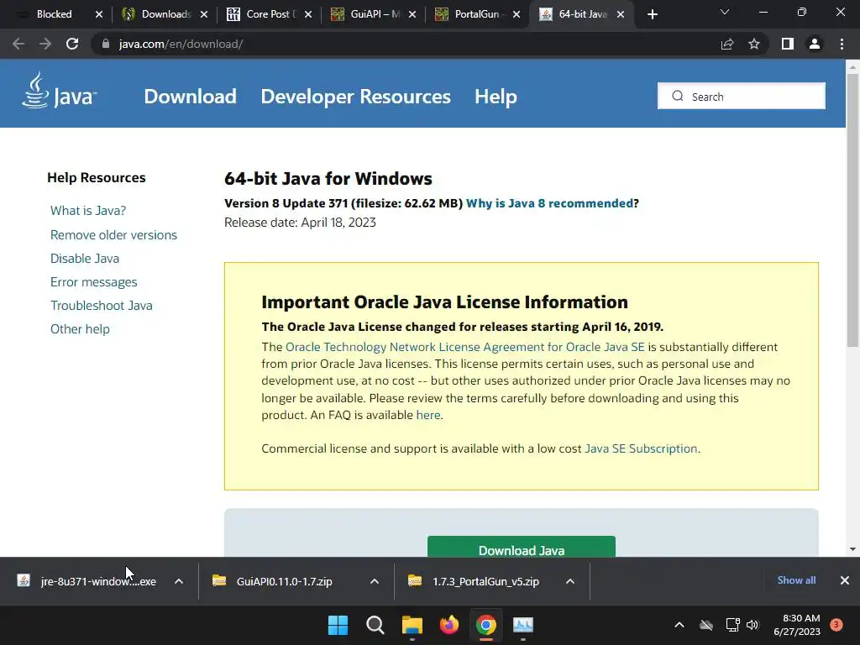Open the Error messages link

94,282
